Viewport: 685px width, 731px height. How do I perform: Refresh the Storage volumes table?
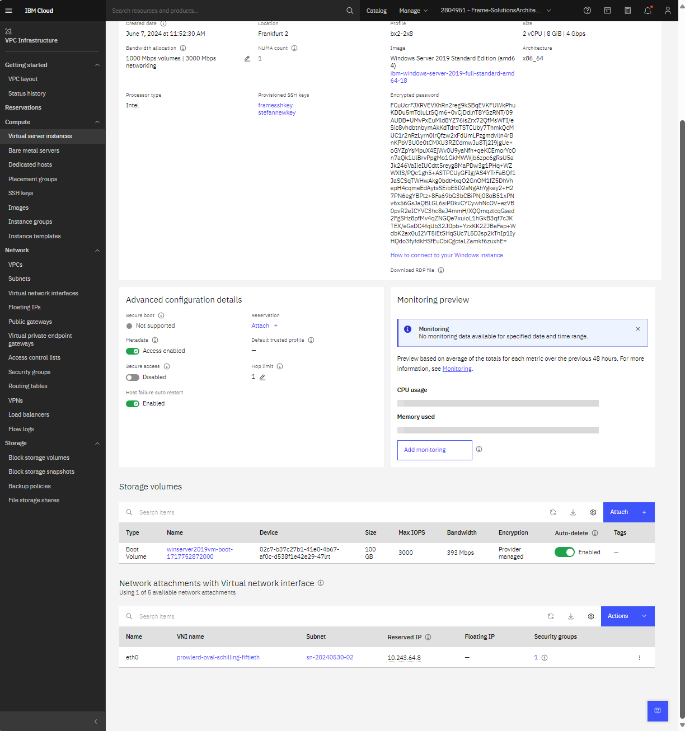[553, 512]
